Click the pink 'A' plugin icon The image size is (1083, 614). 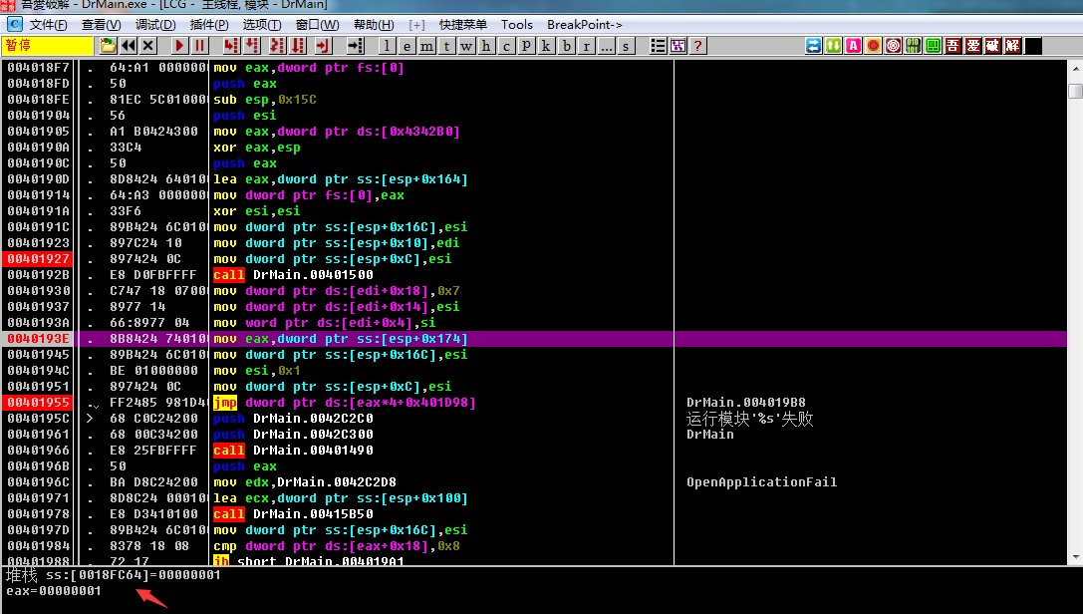(x=854, y=46)
